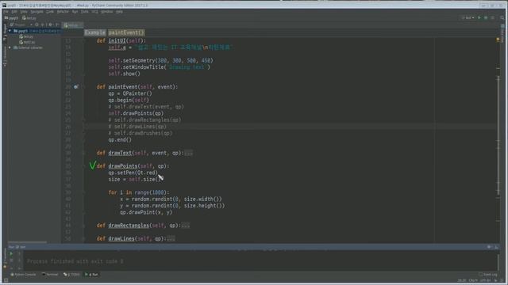Open the Terminal tool window

[x=50, y=275]
